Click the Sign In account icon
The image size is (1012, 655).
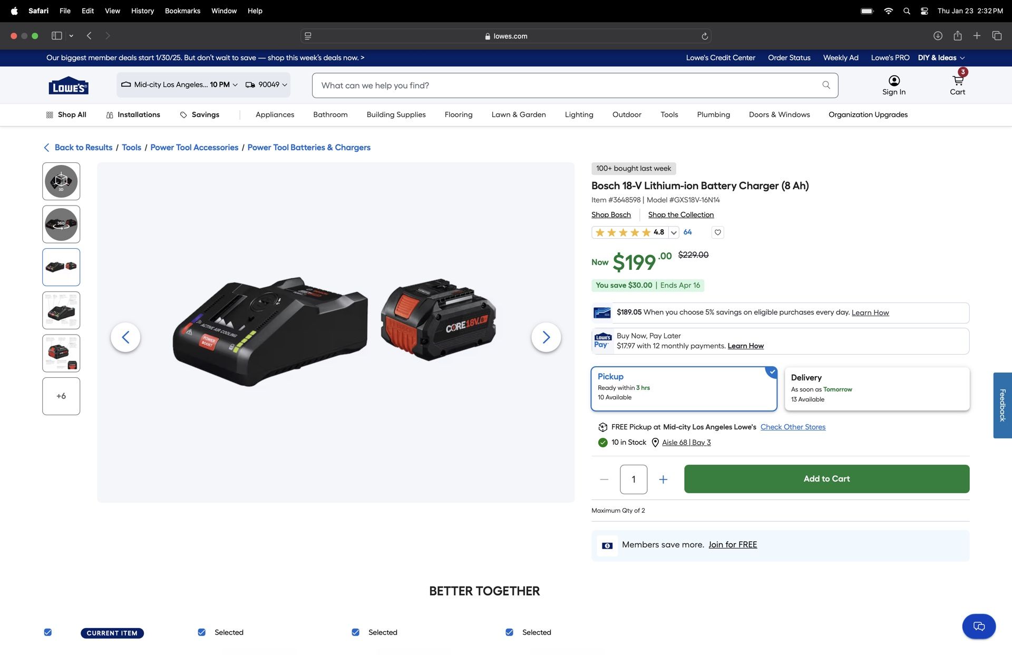click(894, 80)
